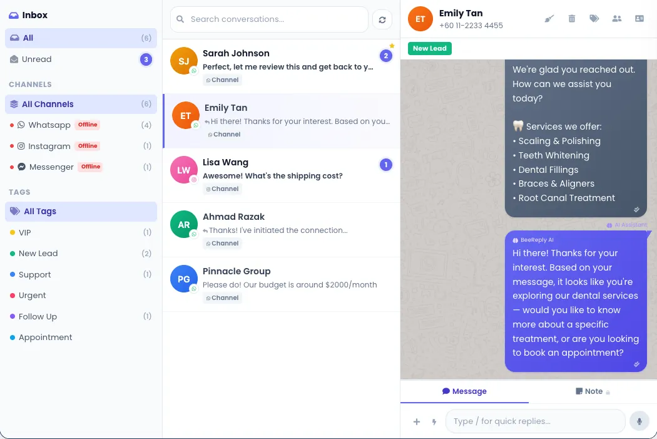This screenshot has height=439, width=657.
Task: Click the Services we offer message bubble
Action: [576, 138]
